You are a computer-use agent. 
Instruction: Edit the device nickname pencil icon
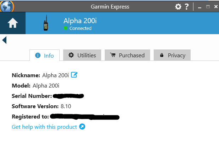[x=74, y=75]
